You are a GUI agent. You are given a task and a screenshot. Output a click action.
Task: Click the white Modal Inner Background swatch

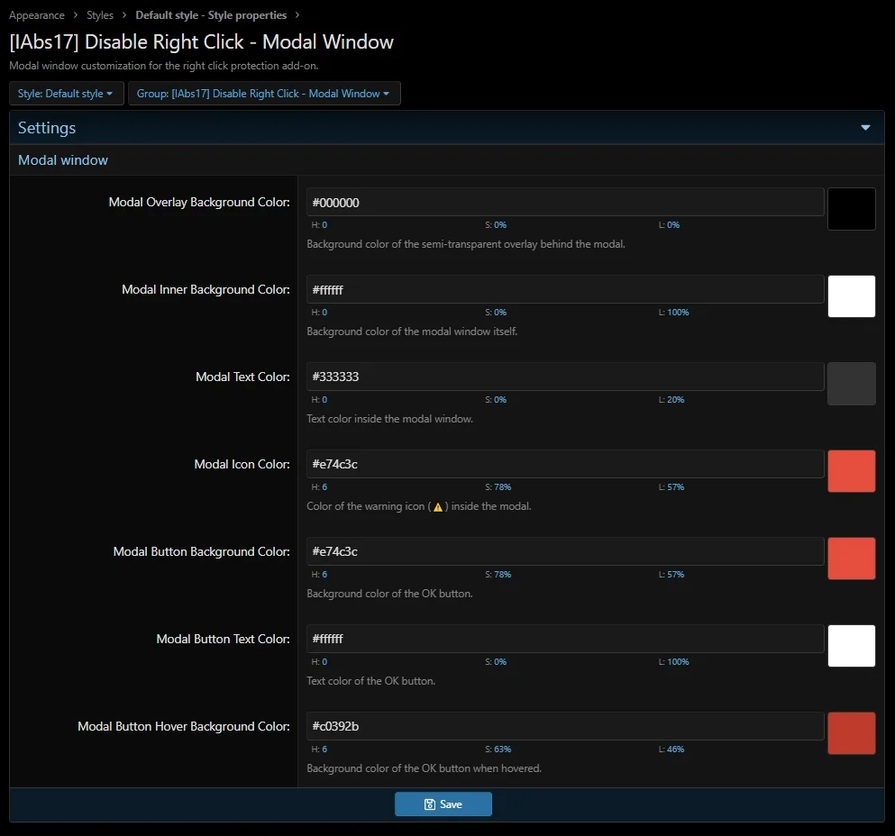(851, 296)
